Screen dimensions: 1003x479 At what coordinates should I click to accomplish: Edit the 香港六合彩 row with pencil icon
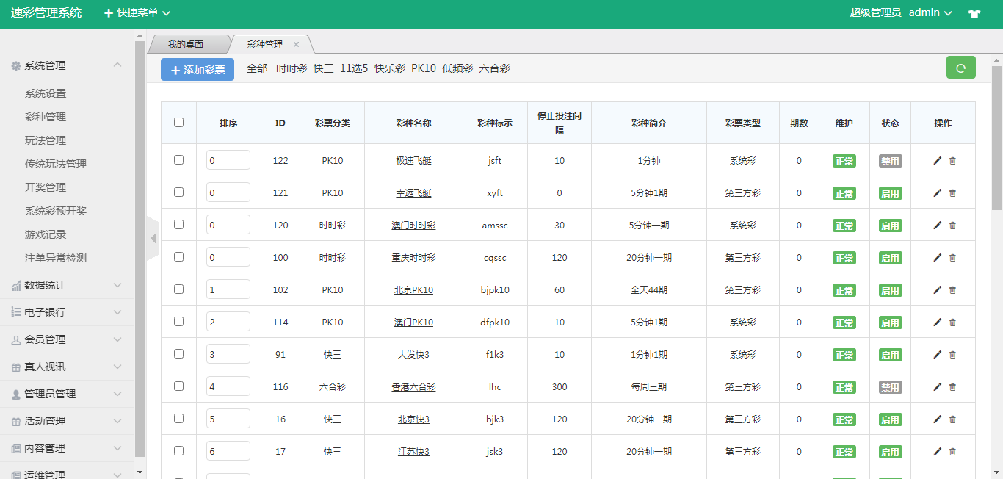[x=937, y=386]
